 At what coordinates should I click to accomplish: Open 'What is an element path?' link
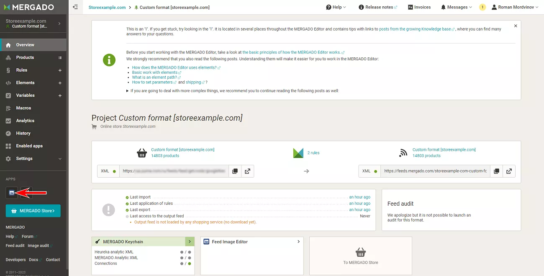tap(156, 77)
